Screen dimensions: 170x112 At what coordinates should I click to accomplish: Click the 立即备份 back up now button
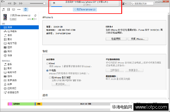tap(115, 70)
